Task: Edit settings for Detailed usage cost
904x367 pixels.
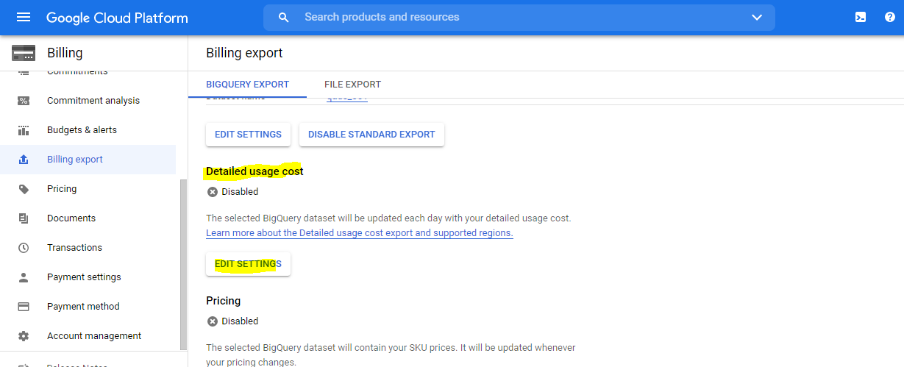Action: [x=248, y=264]
